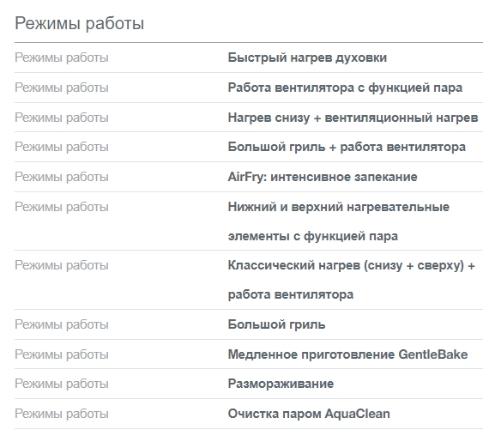
Task: Click 'Очистка паром AquaClean' entry
Action: (309, 414)
